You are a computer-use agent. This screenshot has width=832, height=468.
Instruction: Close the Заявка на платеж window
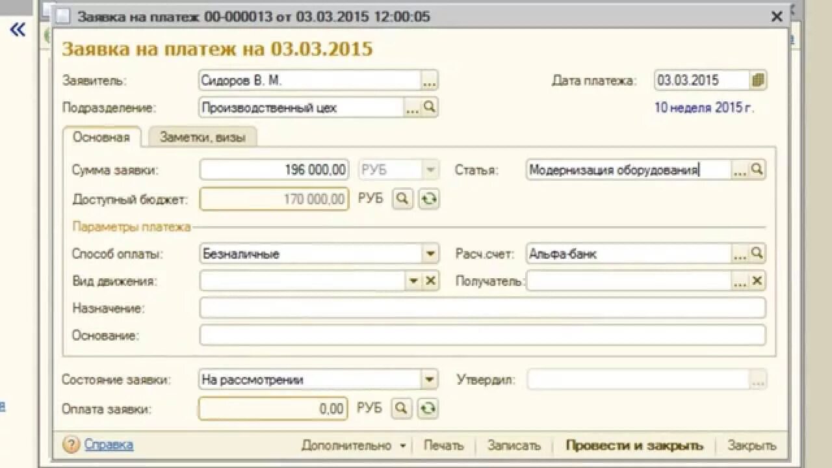(x=777, y=17)
